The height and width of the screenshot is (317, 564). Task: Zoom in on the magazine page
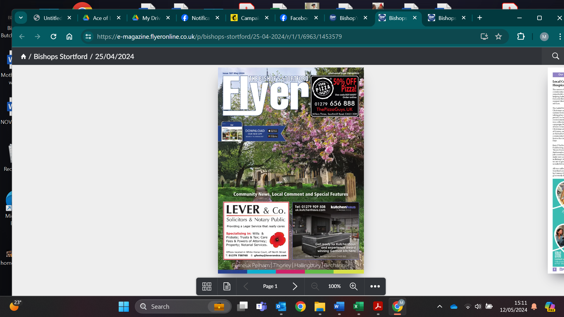coord(354,286)
